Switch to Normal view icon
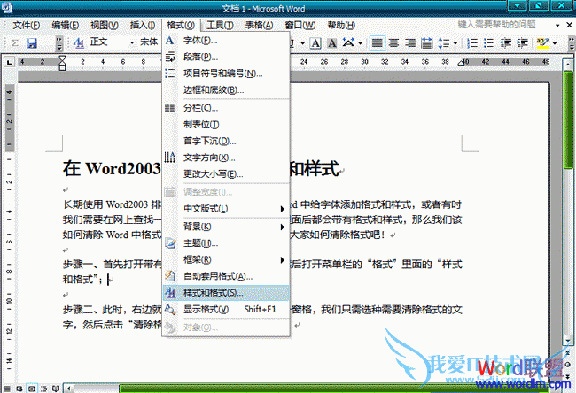Image resolution: width=576 pixels, height=393 pixels. pyautogui.click(x=7, y=389)
